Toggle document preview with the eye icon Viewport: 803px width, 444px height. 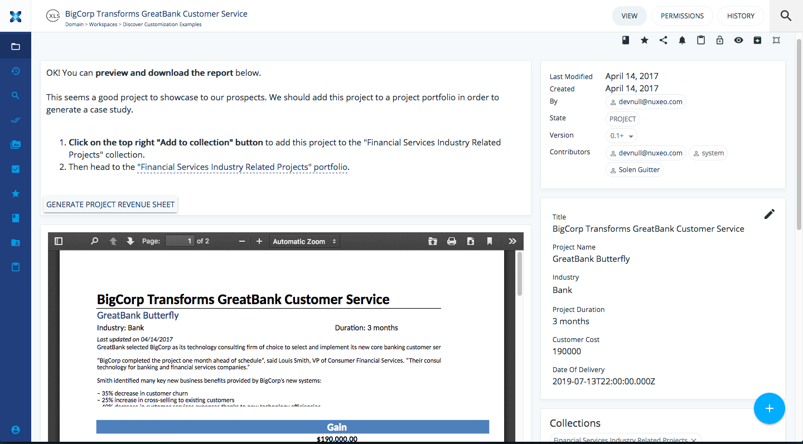click(738, 40)
